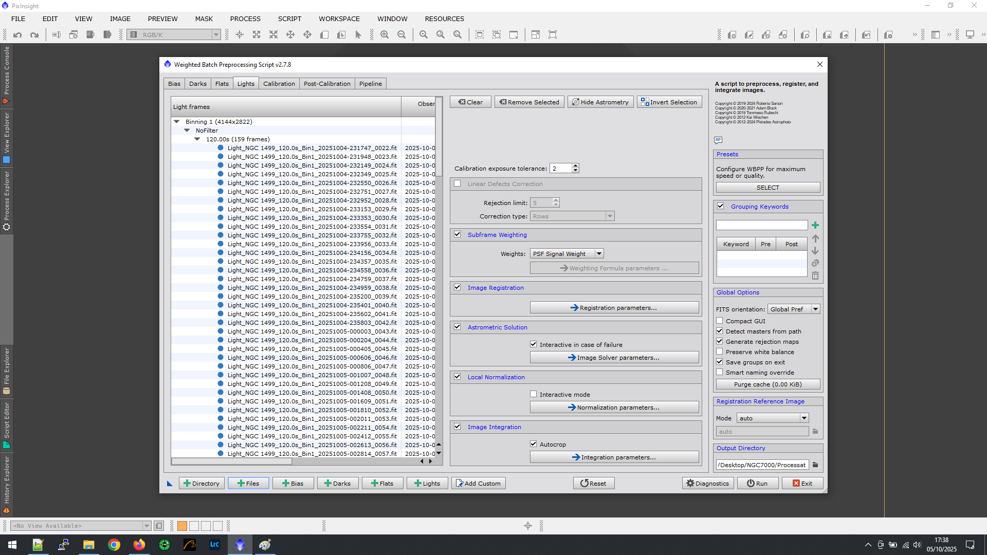Uncheck Autocrop in Image Integration
Screen dimensions: 987x555
(534, 444)
